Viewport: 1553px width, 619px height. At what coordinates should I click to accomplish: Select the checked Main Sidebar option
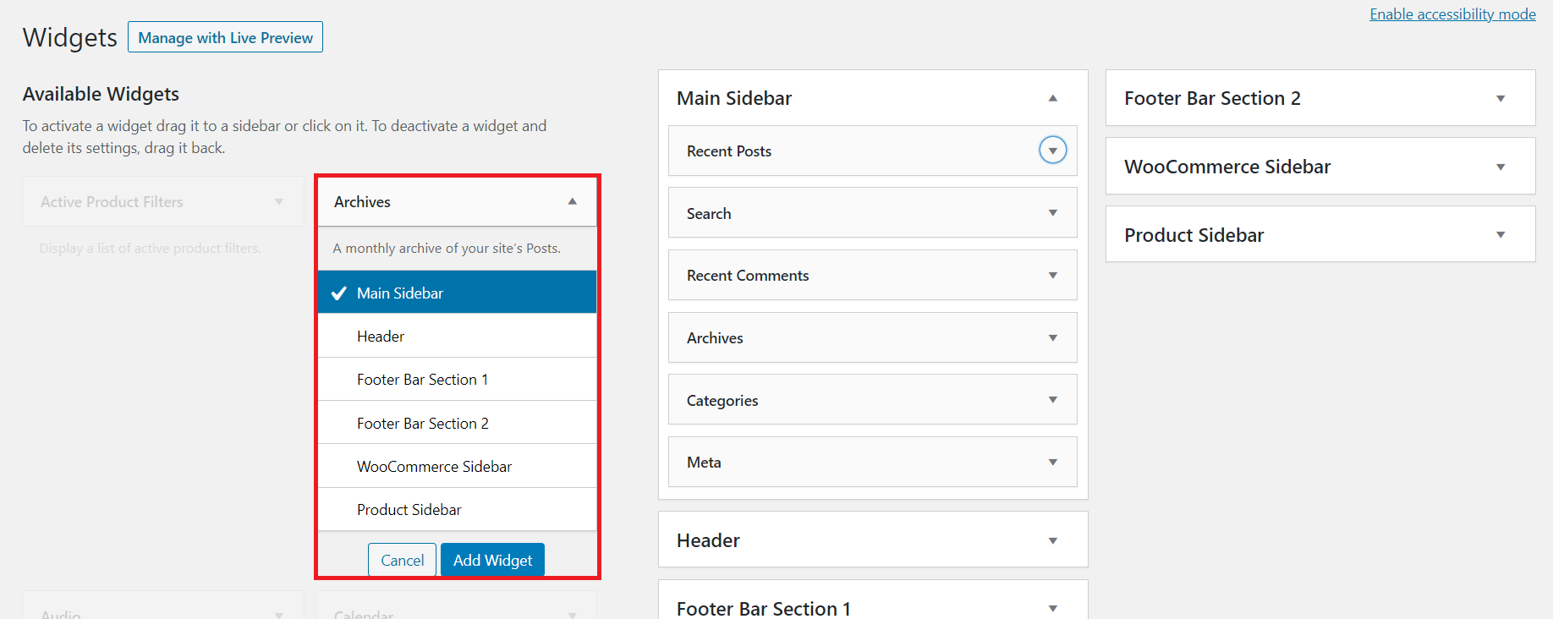[457, 293]
